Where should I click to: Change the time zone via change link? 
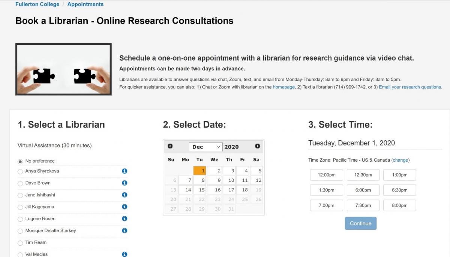(x=400, y=160)
